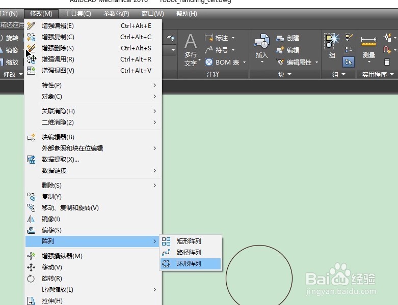Expand the 关联消隐(H) submenu
Viewport: 398px width, 305px height.
click(93, 111)
